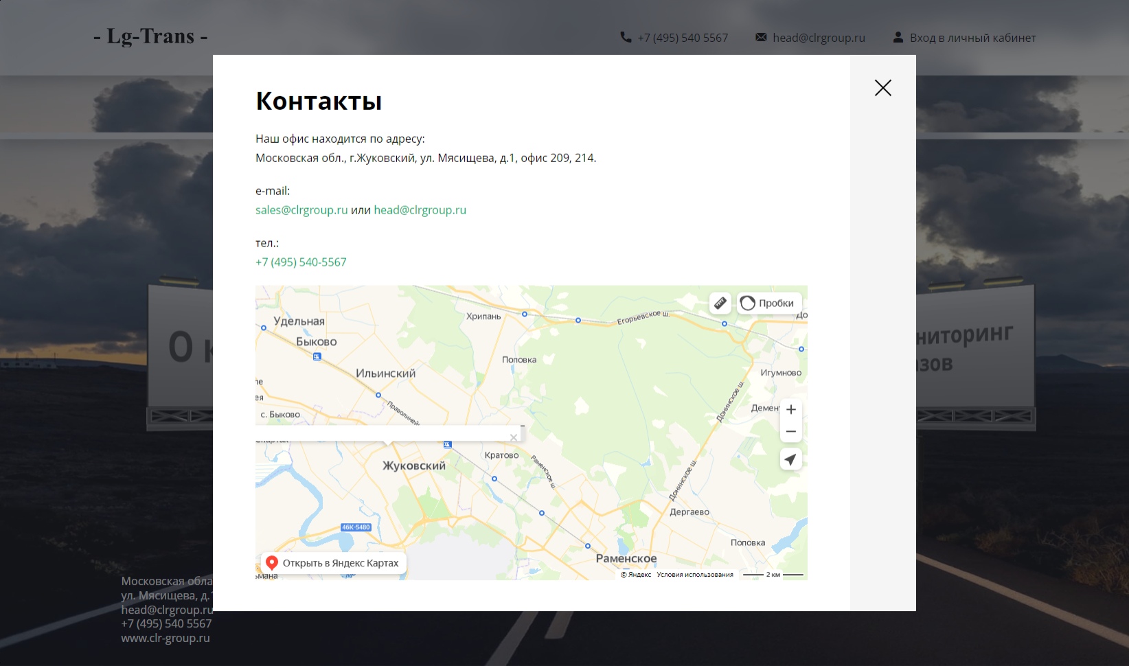The height and width of the screenshot is (666, 1129).
Task: Open Вход в личный кабинет
Action: 972,38
